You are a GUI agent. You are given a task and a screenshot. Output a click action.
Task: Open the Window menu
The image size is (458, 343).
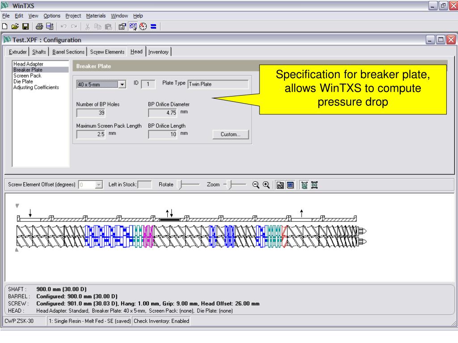coord(119,16)
